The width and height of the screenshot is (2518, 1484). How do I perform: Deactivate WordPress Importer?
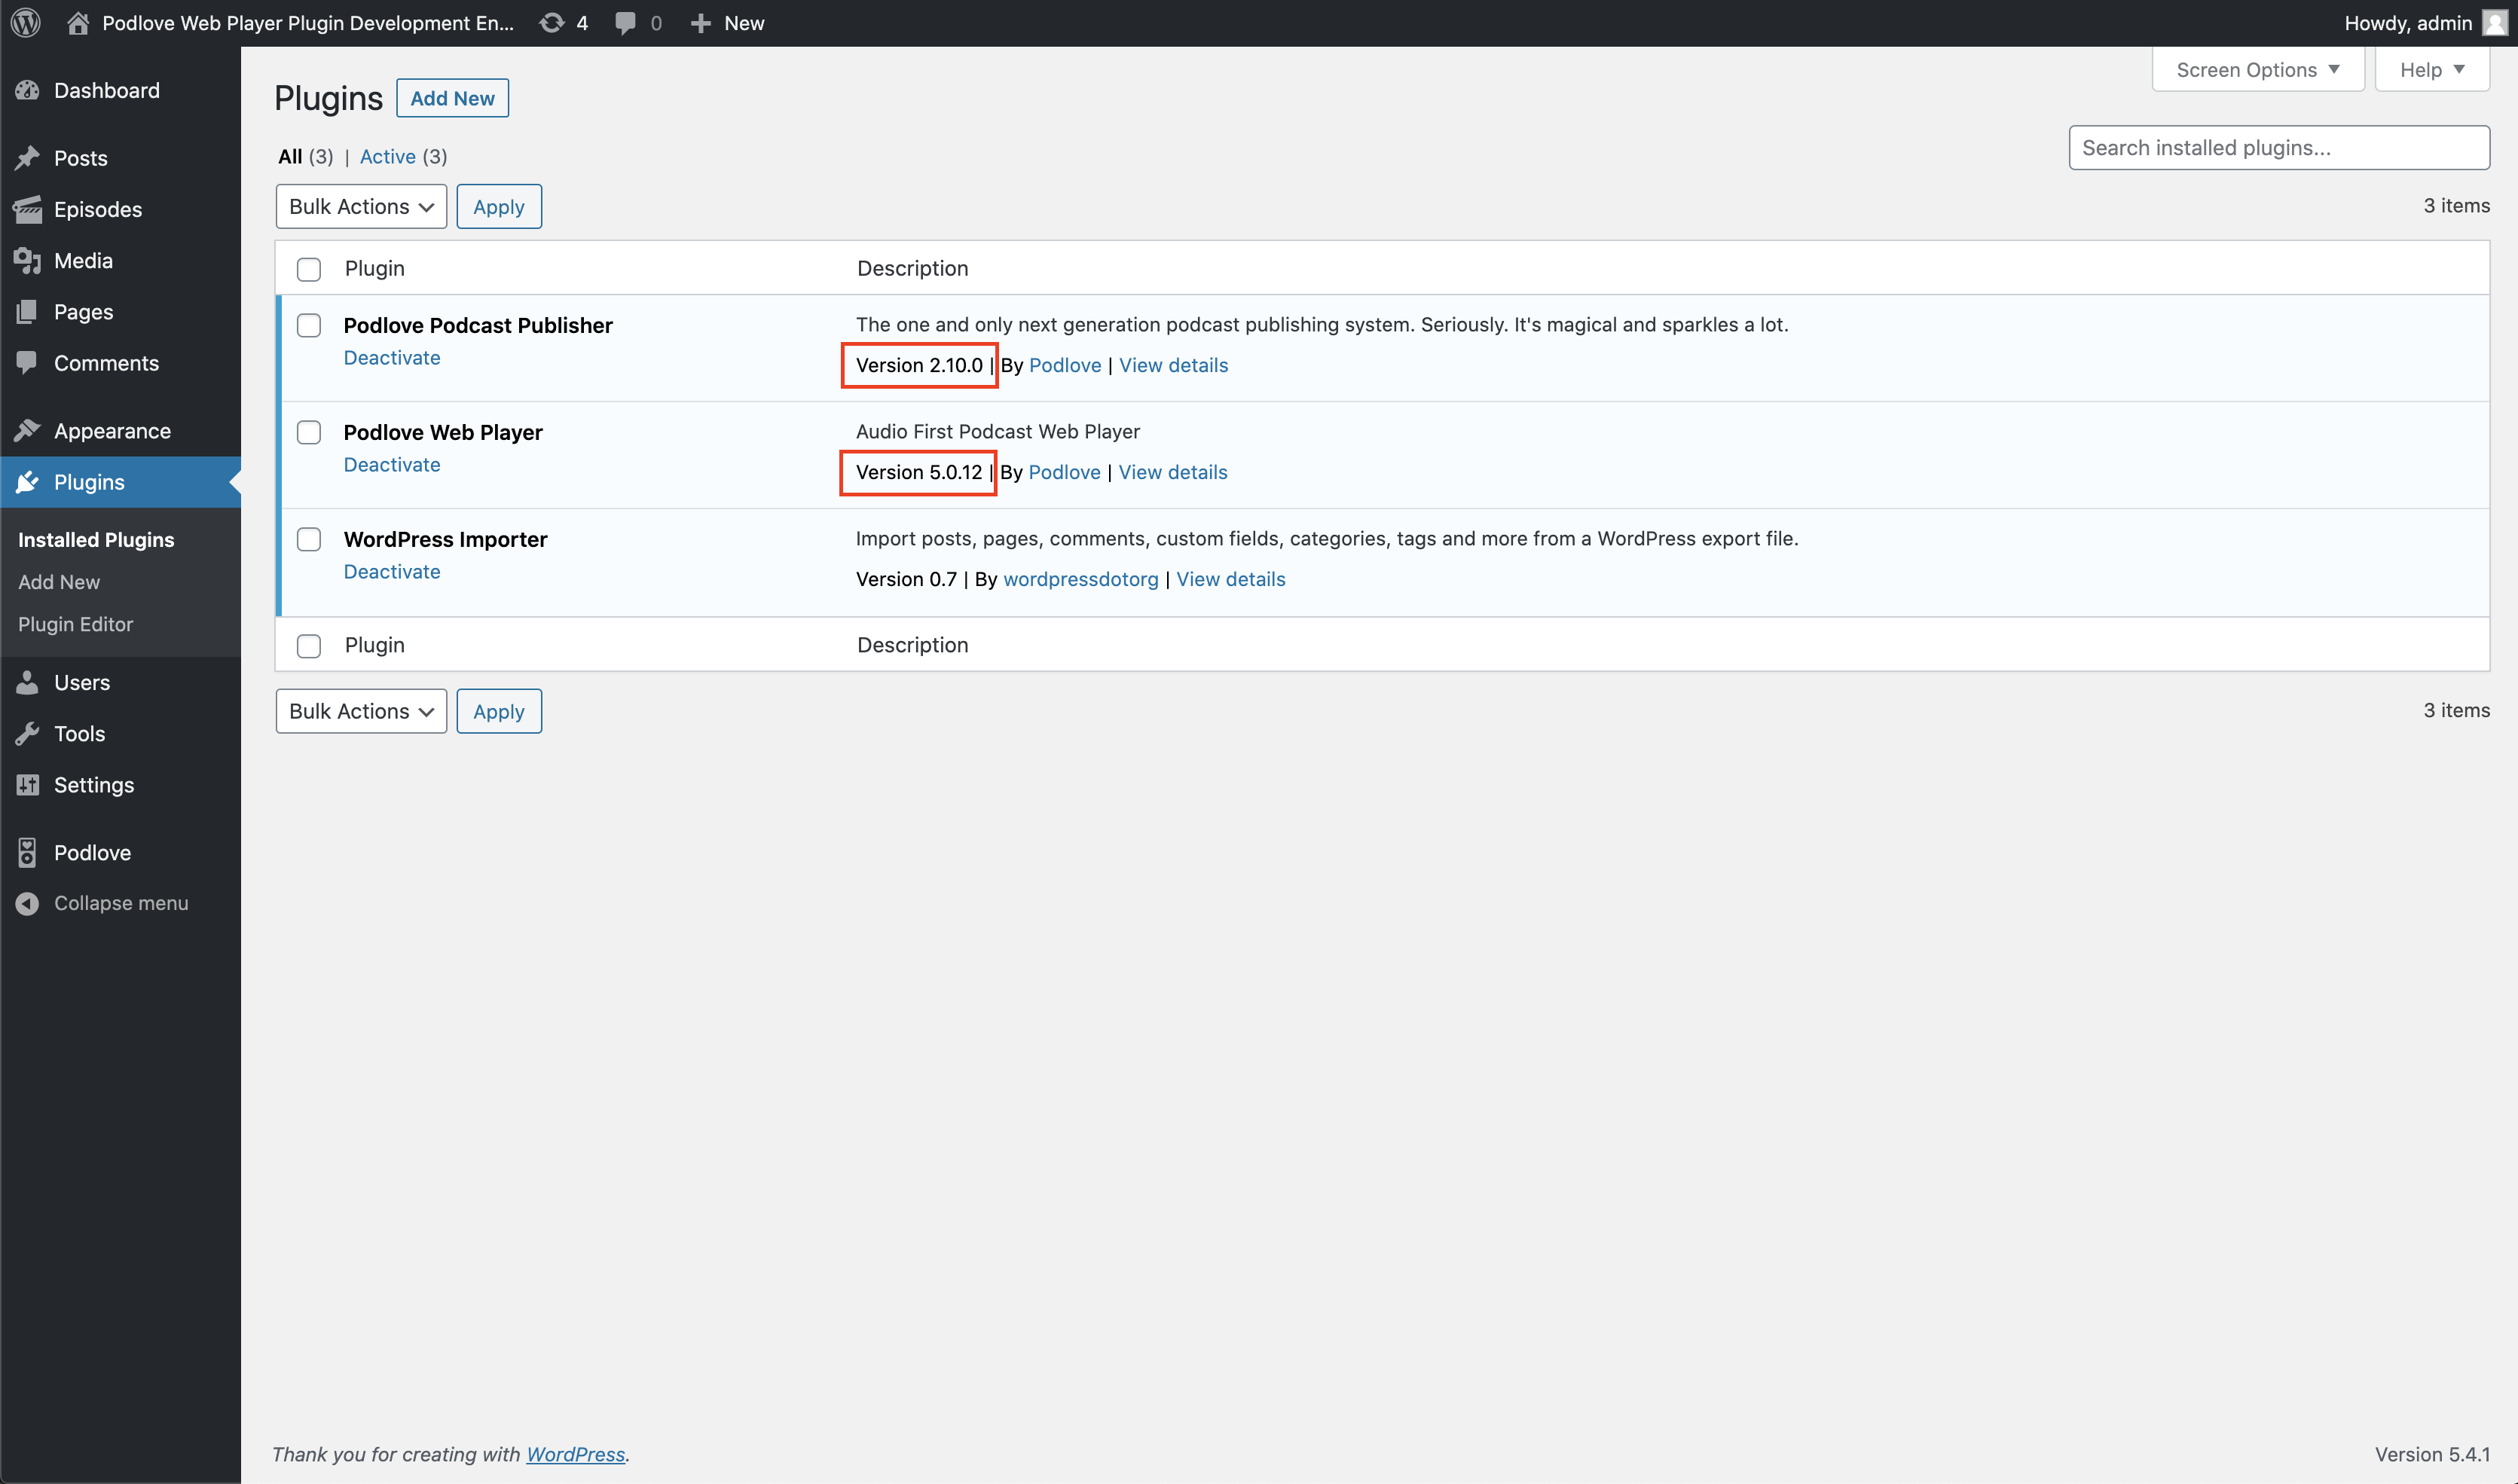392,571
